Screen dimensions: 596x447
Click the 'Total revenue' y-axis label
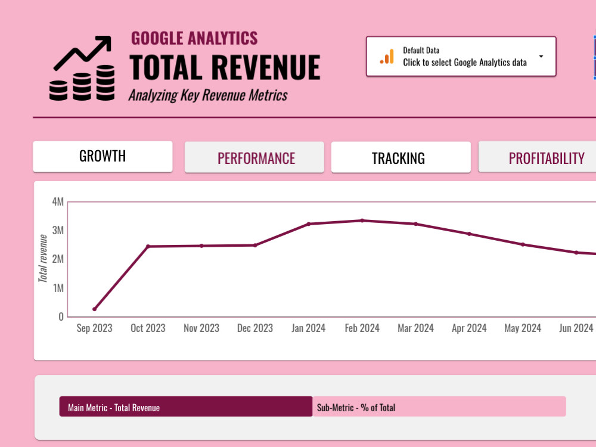(x=44, y=257)
